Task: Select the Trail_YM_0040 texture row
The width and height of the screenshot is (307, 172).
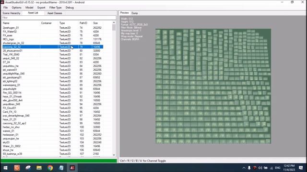Action: (52, 54)
